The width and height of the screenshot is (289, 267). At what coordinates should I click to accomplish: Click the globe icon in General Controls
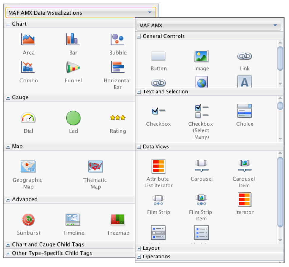click(x=201, y=82)
